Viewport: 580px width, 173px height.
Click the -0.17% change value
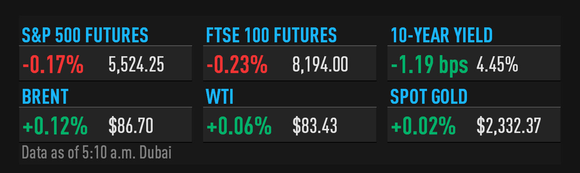(53, 66)
